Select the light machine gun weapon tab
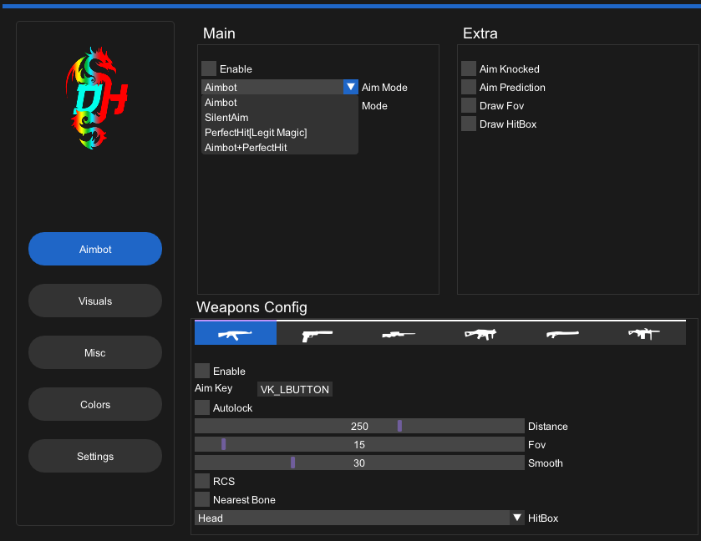The image size is (701, 541). [x=645, y=333]
